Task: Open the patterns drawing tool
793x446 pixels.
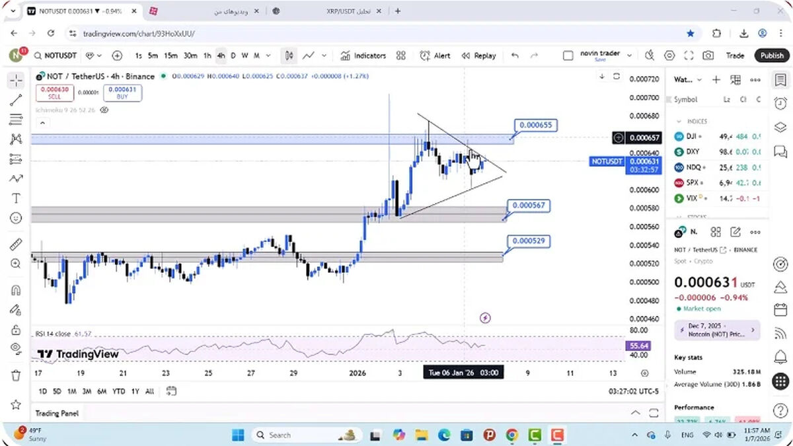Action: 16,139
